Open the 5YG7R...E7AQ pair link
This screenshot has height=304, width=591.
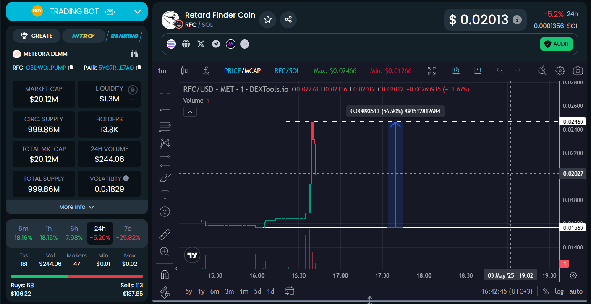[116, 68]
